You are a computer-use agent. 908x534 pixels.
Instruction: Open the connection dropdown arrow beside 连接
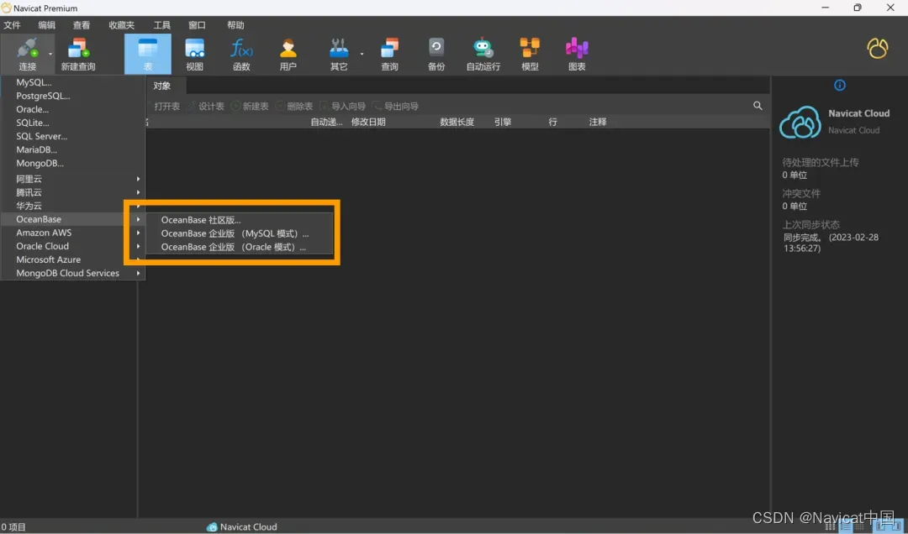(x=50, y=54)
